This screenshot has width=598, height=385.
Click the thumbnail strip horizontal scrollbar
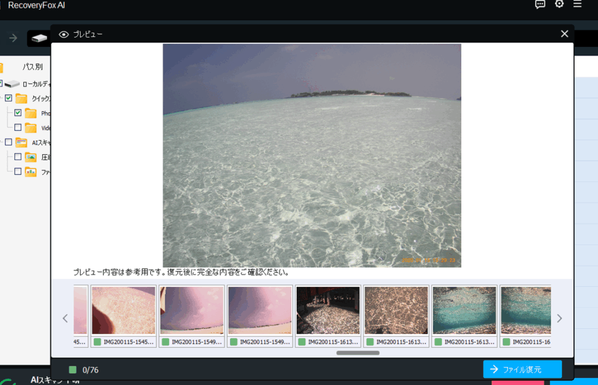coord(357,353)
